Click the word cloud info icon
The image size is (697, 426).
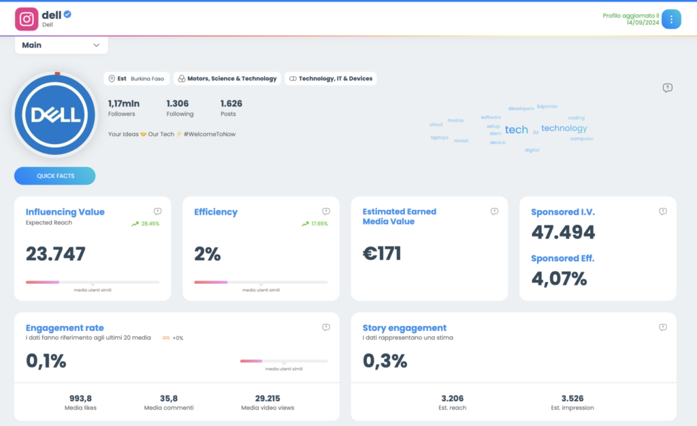click(668, 88)
